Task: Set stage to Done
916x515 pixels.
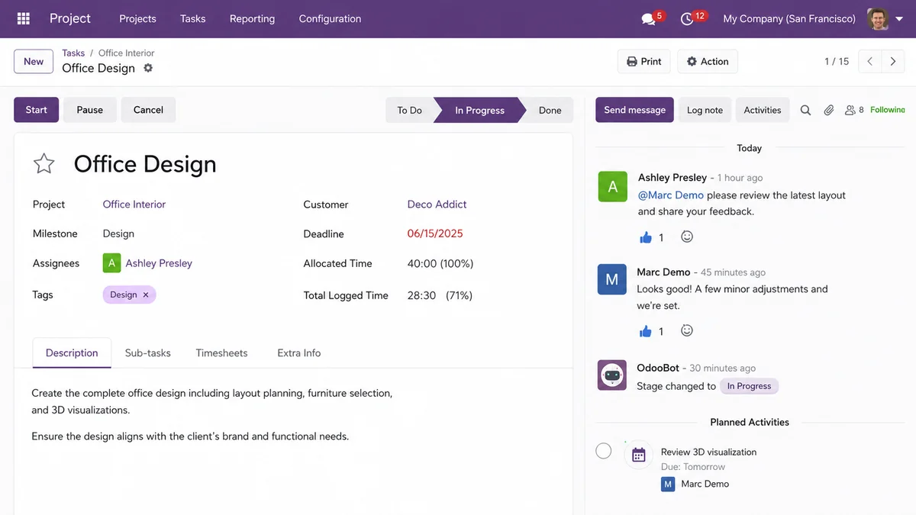Action: pyautogui.click(x=550, y=110)
